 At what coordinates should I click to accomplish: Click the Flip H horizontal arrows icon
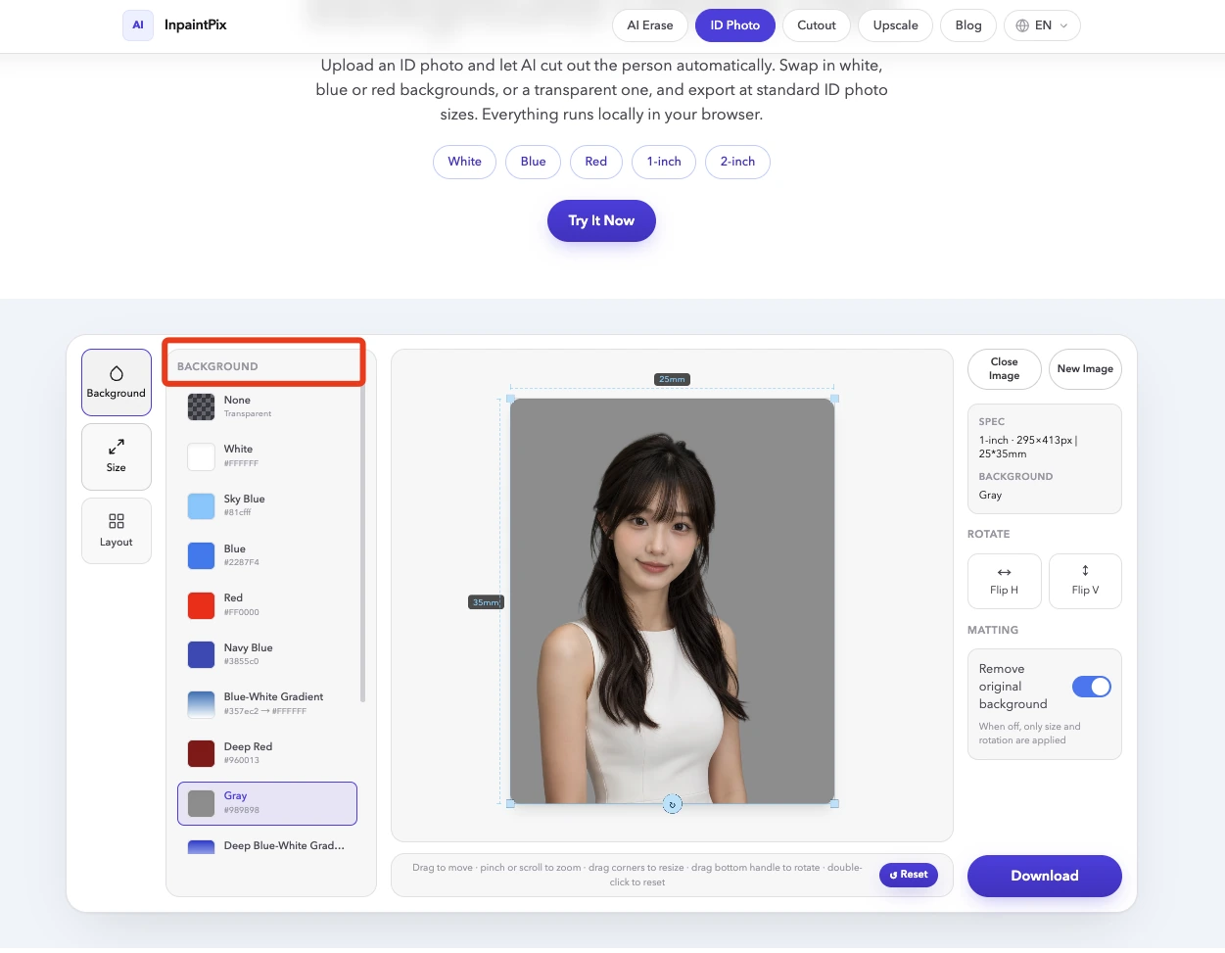1004,572
